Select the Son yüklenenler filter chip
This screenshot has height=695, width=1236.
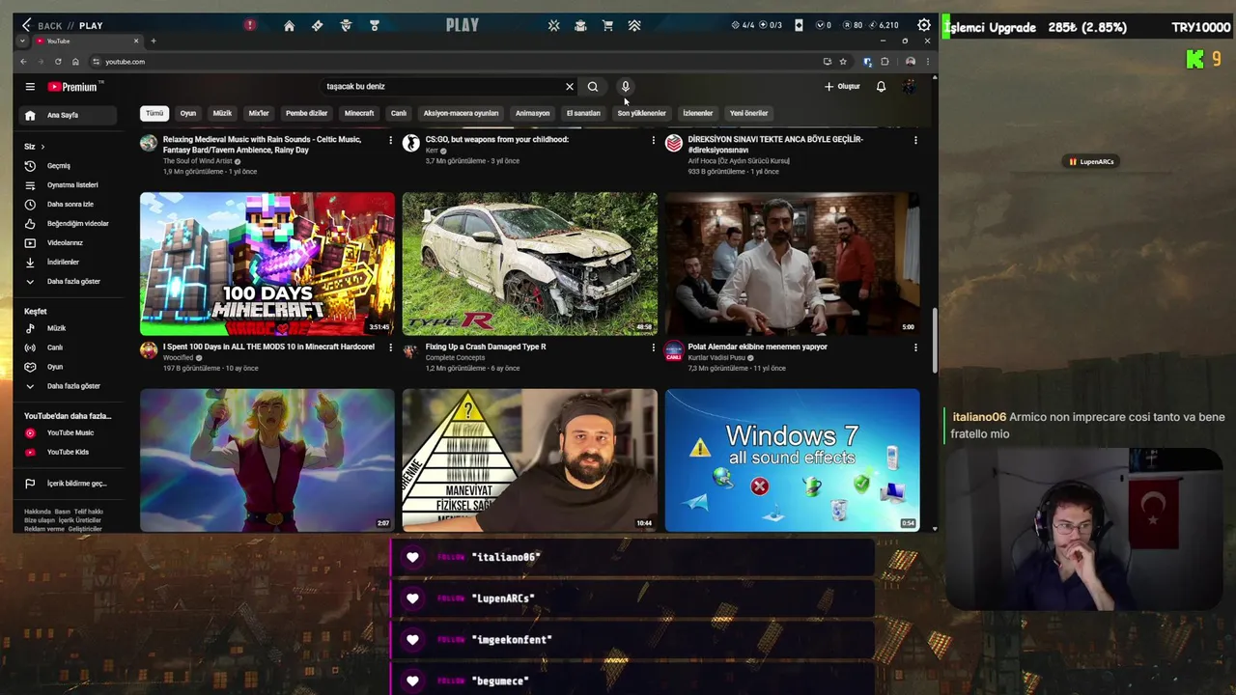[x=641, y=113]
